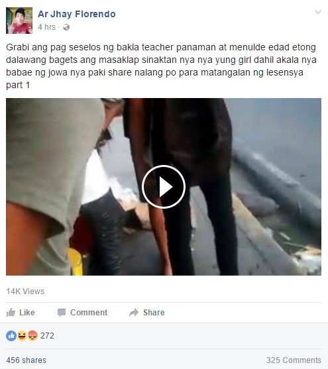Open the 325 Comments link

tap(294, 360)
